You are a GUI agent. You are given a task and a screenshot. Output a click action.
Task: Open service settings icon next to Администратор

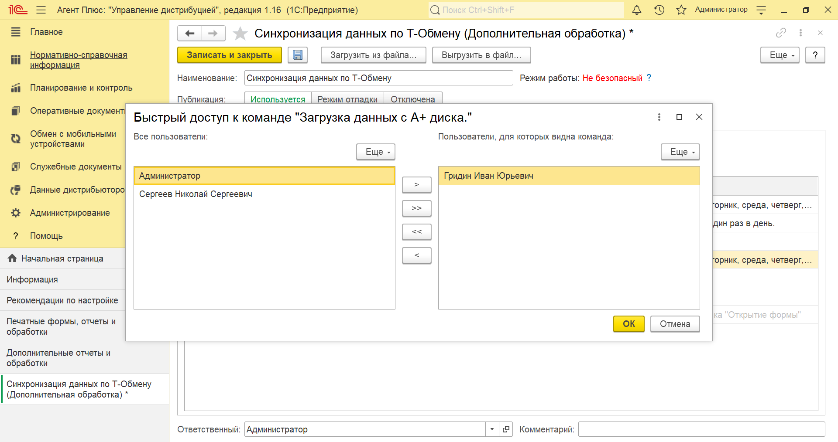click(x=761, y=10)
